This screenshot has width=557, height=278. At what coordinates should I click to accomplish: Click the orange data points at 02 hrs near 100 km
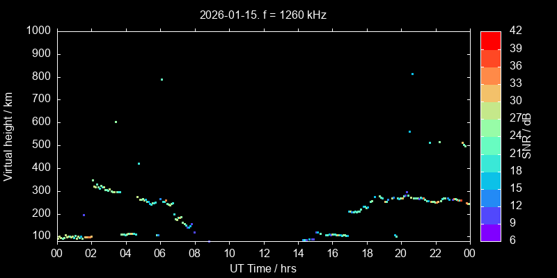88,237
